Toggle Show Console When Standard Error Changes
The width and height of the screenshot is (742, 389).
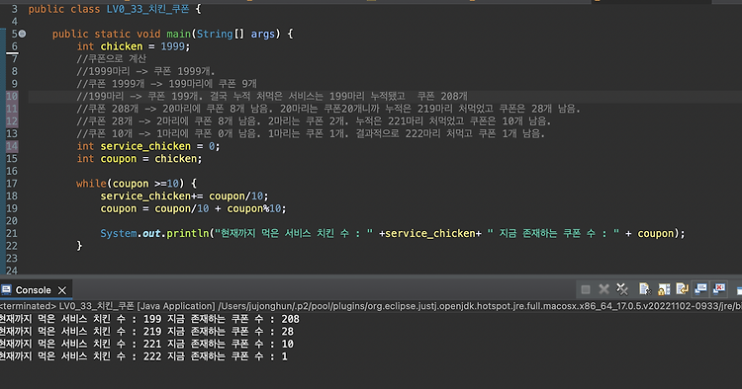[719, 289]
